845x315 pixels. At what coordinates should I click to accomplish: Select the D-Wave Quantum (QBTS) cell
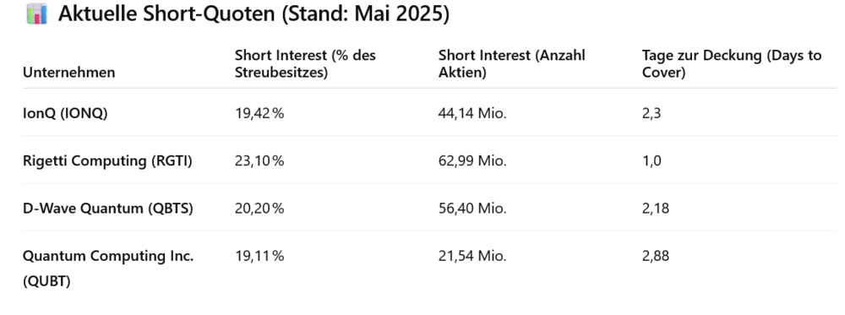[x=108, y=209]
